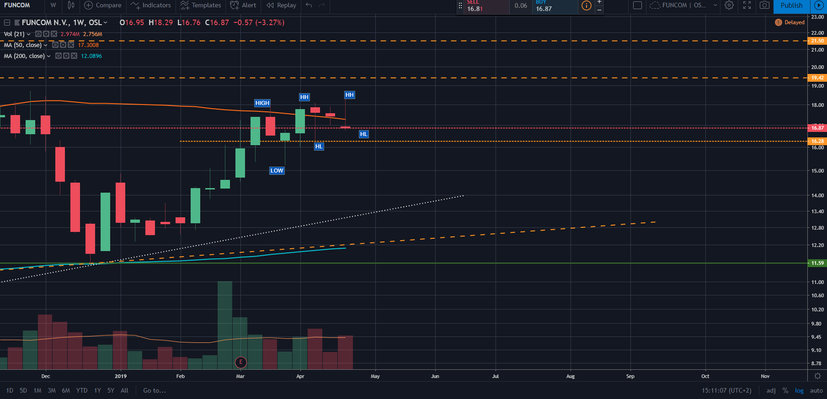Image resolution: width=827 pixels, height=399 pixels.
Task: Click the Publish button
Action: (791, 5)
